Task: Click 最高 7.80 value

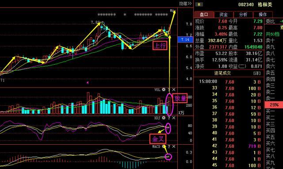Action: tap(258, 28)
